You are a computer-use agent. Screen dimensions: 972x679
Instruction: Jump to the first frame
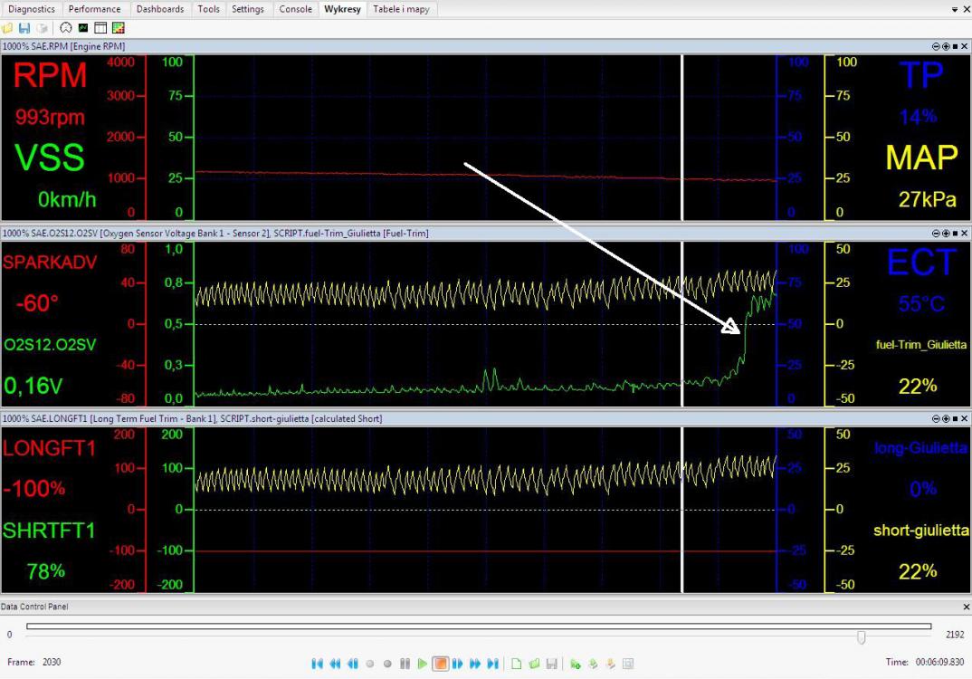click(x=317, y=664)
